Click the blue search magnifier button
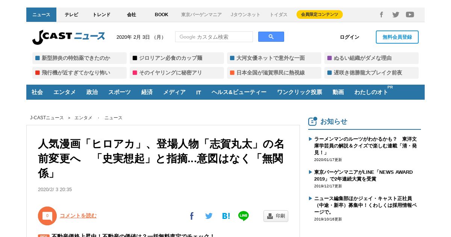451x237 pixels. click(x=271, y=37)
